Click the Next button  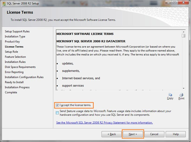(133, 134)
